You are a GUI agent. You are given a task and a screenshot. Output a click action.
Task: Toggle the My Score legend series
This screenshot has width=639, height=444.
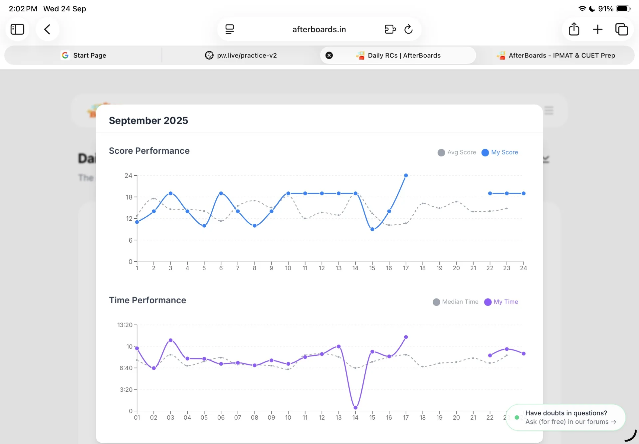coord(500,152)
